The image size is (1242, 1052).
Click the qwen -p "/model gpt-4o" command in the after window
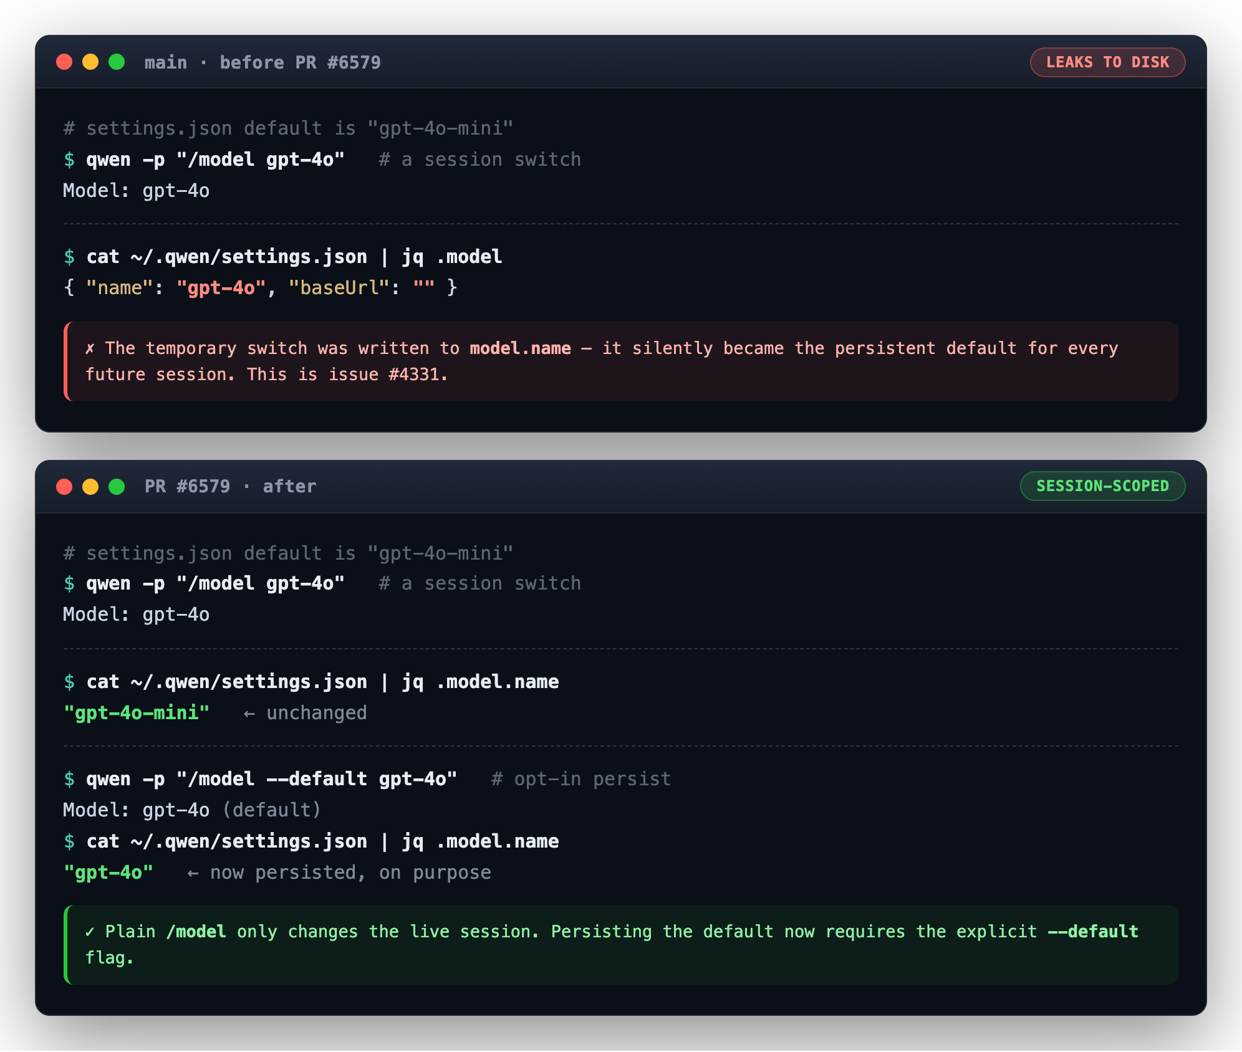pyautogui.click(x=215, y=583)
